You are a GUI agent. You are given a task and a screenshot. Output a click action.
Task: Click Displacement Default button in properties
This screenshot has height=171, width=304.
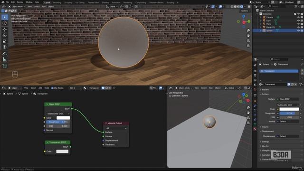pyautogui.click(x=288, y=136)
